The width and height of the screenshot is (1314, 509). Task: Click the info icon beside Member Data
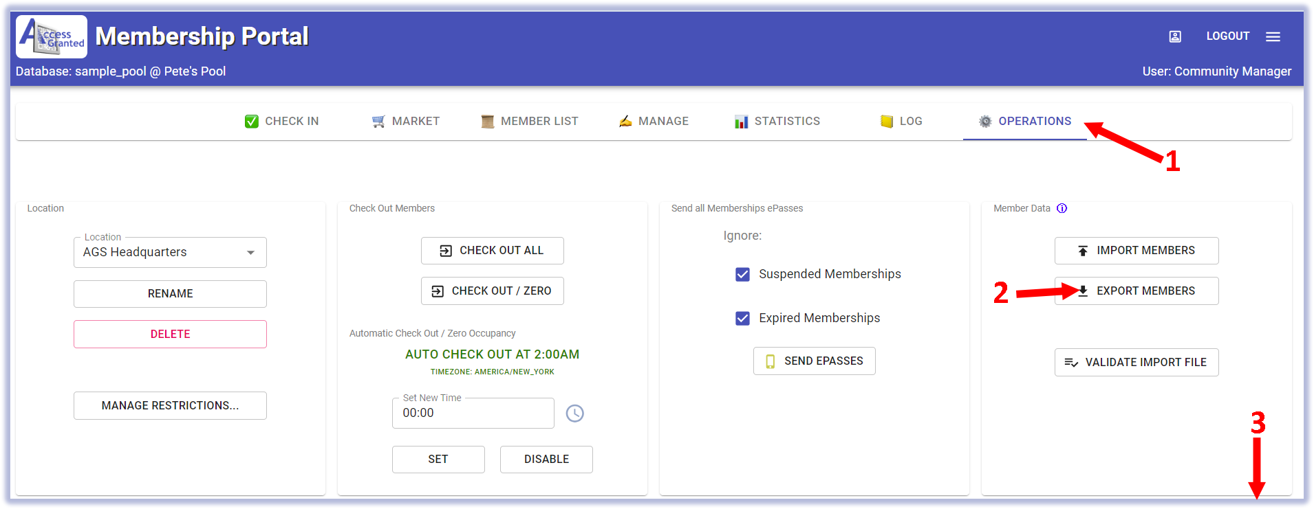tap(1062, 208)
